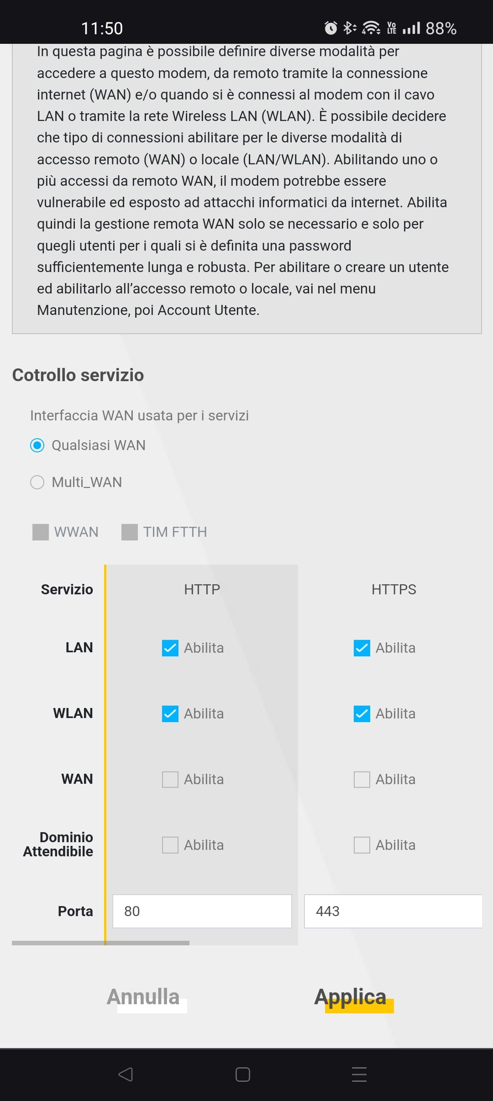Screen dimensions: 493x1101
Task: Tap the alarm icon in status bar
Action: [x=330, y=28]
